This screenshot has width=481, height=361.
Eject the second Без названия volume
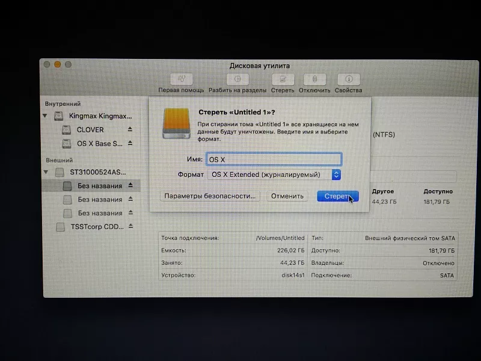130,199
